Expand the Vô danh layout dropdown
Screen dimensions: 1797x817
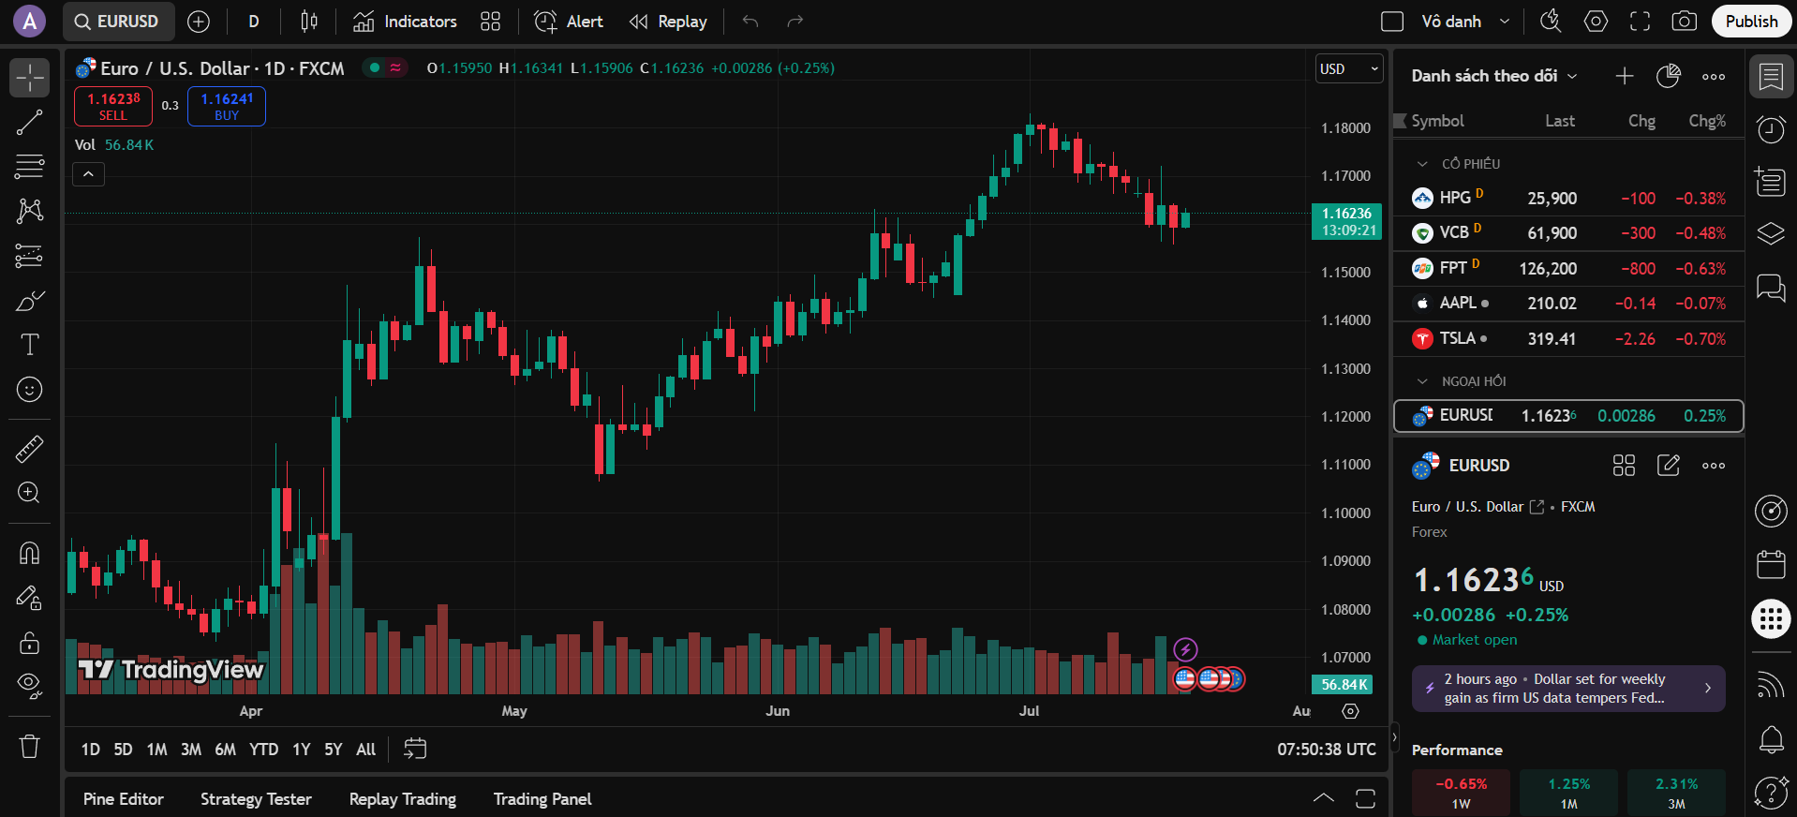click(1505, 22)
